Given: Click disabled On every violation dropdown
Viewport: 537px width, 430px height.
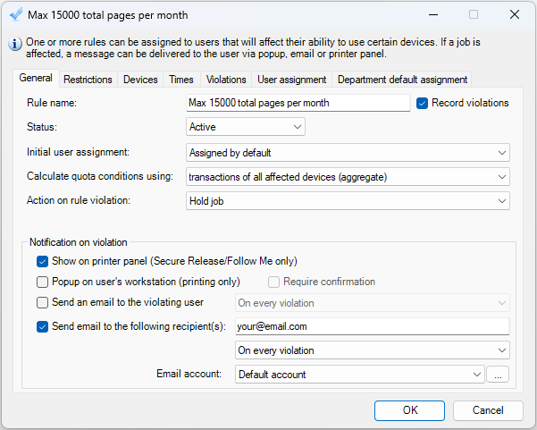Looking at the screenshot, I should (x=373, y=303).
